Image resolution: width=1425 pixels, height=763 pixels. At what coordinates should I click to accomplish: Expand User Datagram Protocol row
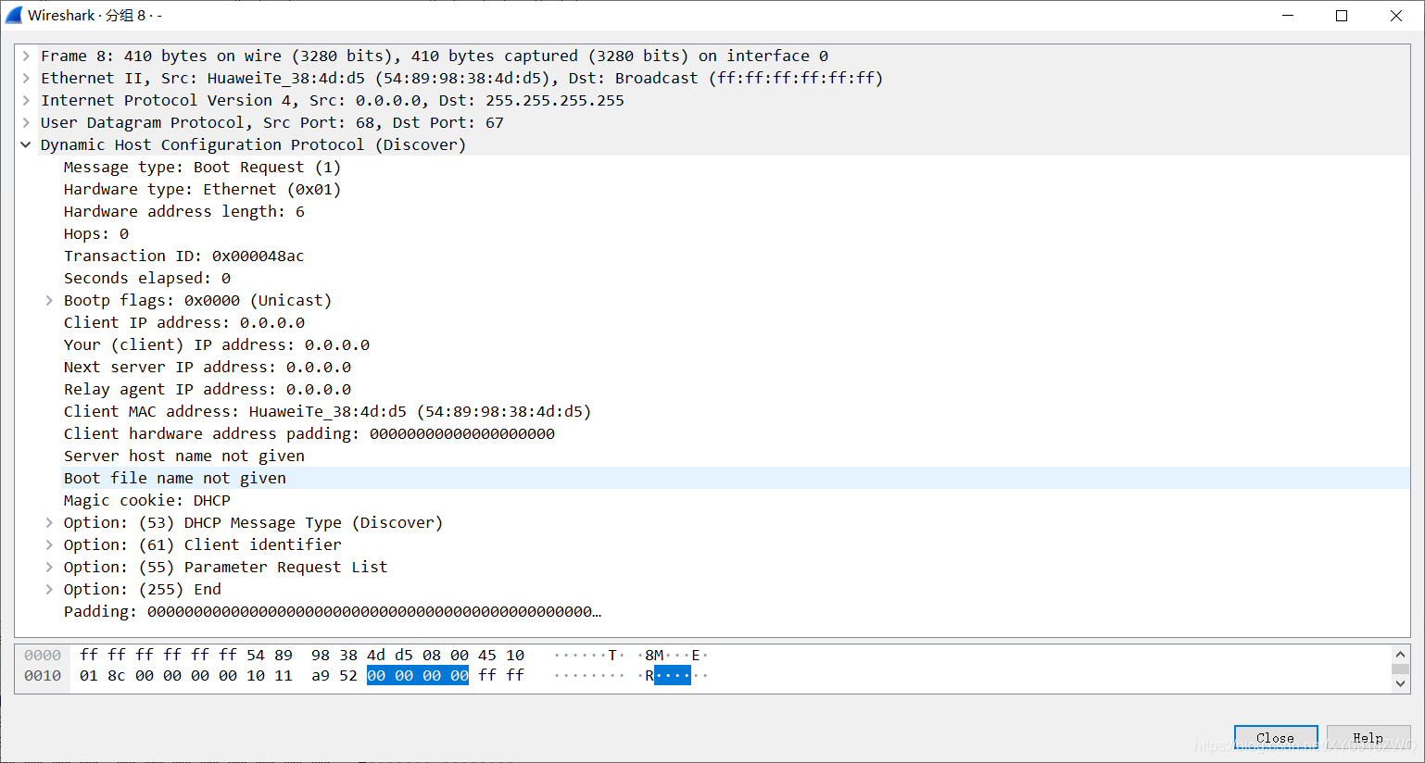pyautogui.click(x=26, y=122)
